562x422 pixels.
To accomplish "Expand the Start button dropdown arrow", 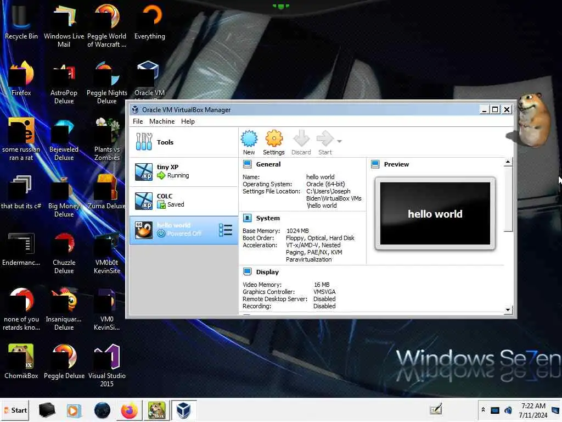I will (x=339, y=141).
